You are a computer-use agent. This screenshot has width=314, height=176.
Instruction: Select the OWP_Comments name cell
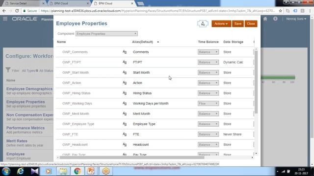click(x=75, y=52)
